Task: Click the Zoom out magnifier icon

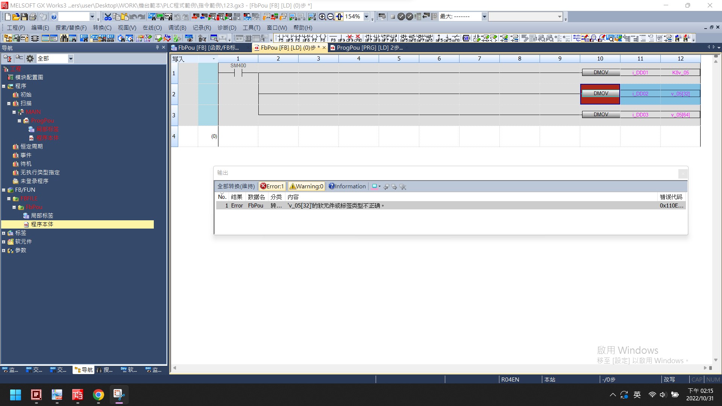Action: (331, 17)
